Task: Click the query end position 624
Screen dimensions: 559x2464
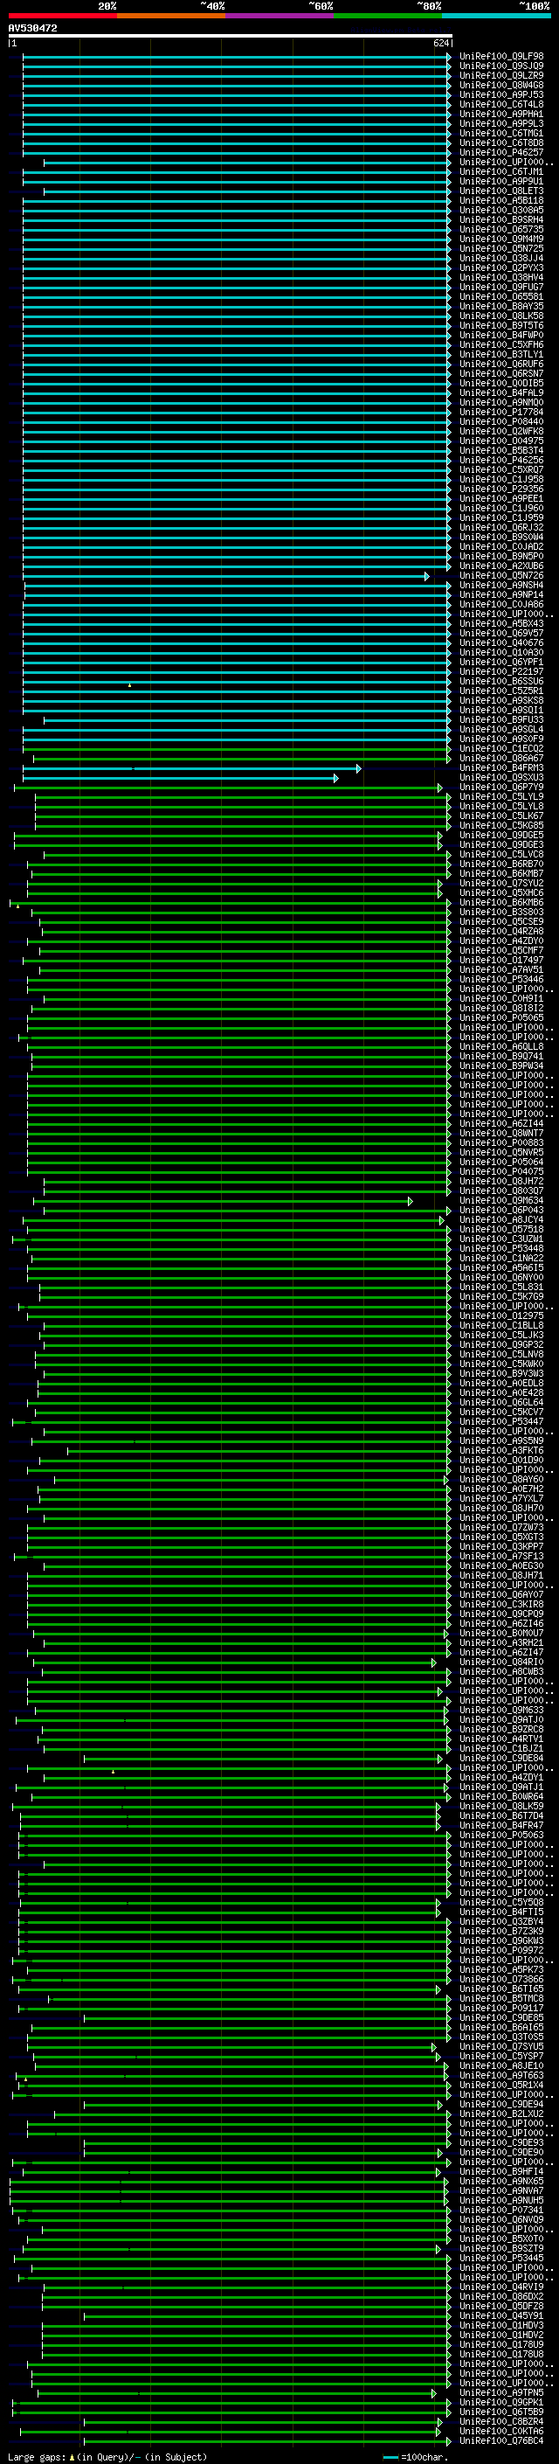Action: pos(441,43)
